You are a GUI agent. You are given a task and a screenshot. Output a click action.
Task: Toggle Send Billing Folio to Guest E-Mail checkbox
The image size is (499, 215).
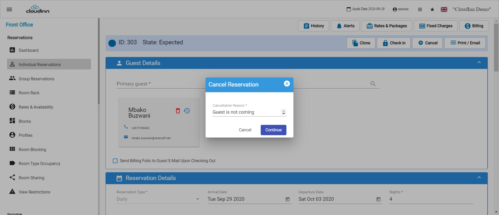115,161
